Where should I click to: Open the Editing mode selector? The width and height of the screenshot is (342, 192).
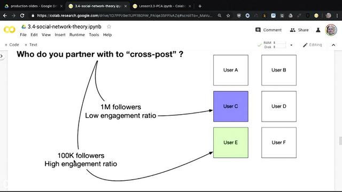(x=313, y=45)
